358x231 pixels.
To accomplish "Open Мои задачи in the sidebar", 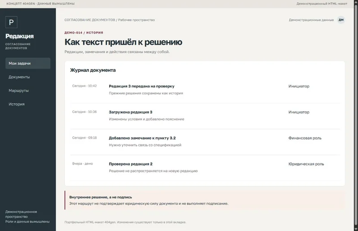I will [x=28, y=63].
